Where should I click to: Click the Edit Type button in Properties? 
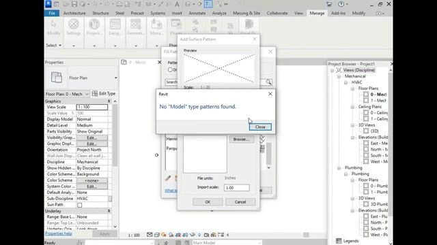coord(104,94)
